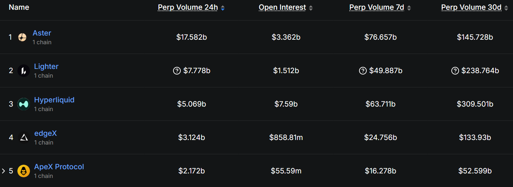The height and width of the screenshot is (187, 513).
Task: Click the question mark beside Lighter's $49.887b
Action: coord(363,71)
